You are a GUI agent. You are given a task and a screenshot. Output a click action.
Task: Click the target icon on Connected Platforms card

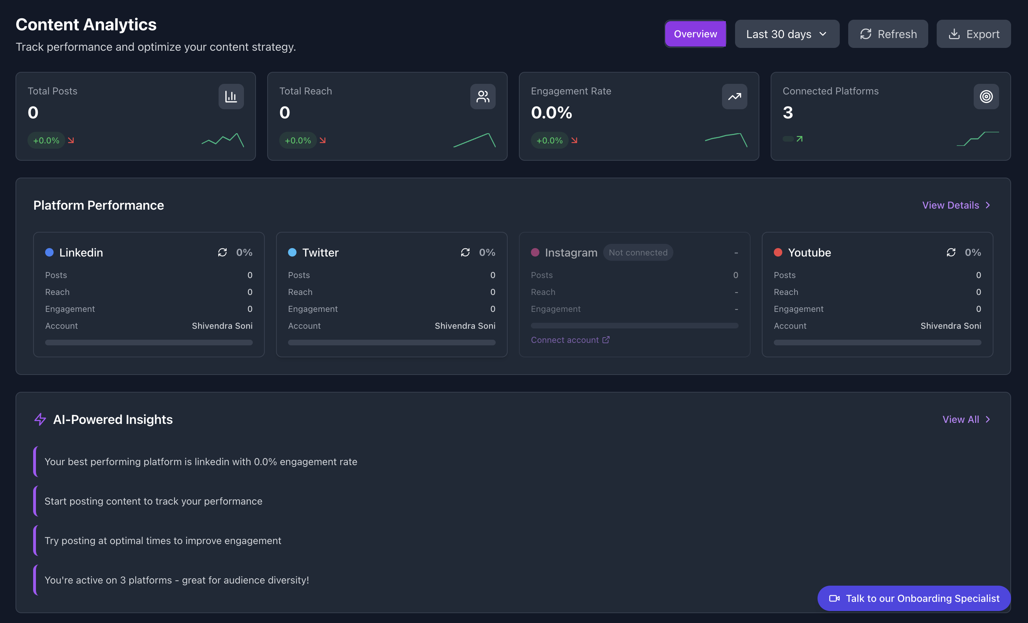pyautogui.click(x=986, y=96)
